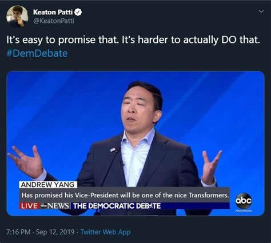Click the blue verified checkmark badge
This screenshot has height=243, width=271.
78,12
